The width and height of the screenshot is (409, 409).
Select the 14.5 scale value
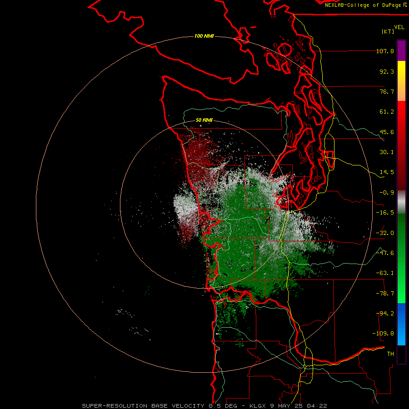(x=387, y=172)
